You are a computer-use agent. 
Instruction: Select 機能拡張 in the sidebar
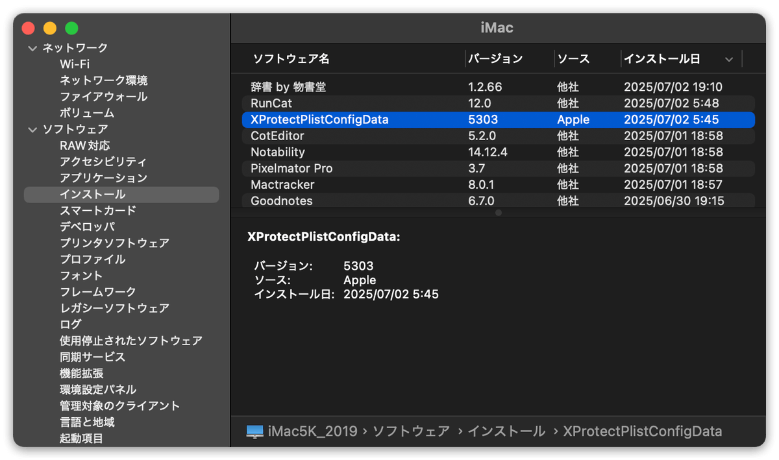point(82,374)
